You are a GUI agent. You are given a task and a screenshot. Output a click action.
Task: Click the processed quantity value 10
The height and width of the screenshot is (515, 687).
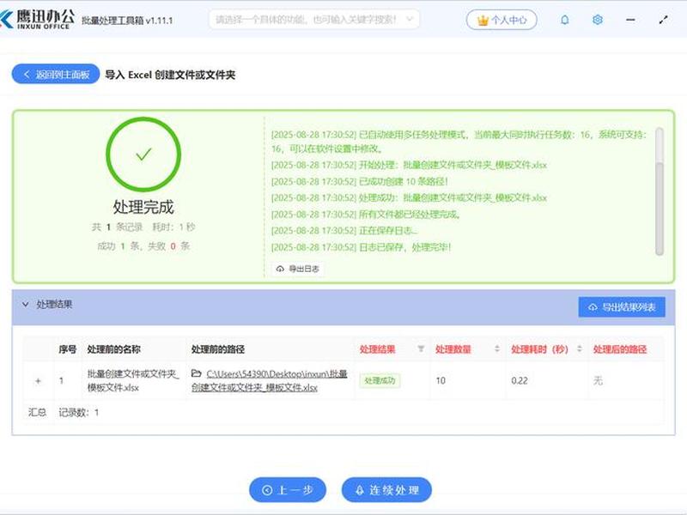tap(441, 380)
